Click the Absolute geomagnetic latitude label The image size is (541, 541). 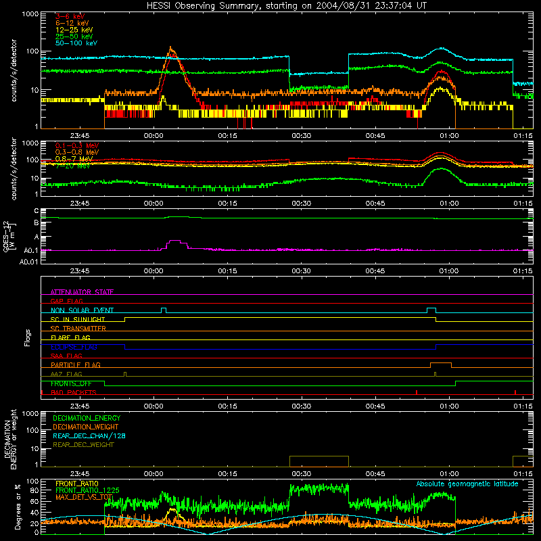(467, 484)
